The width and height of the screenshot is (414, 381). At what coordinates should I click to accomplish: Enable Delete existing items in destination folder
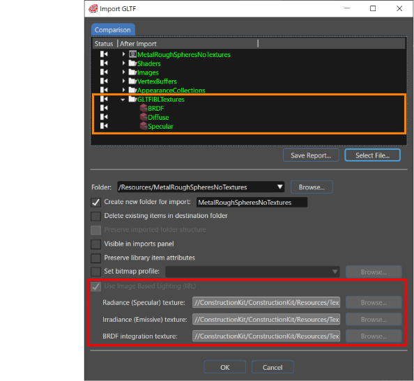point(95,216)
